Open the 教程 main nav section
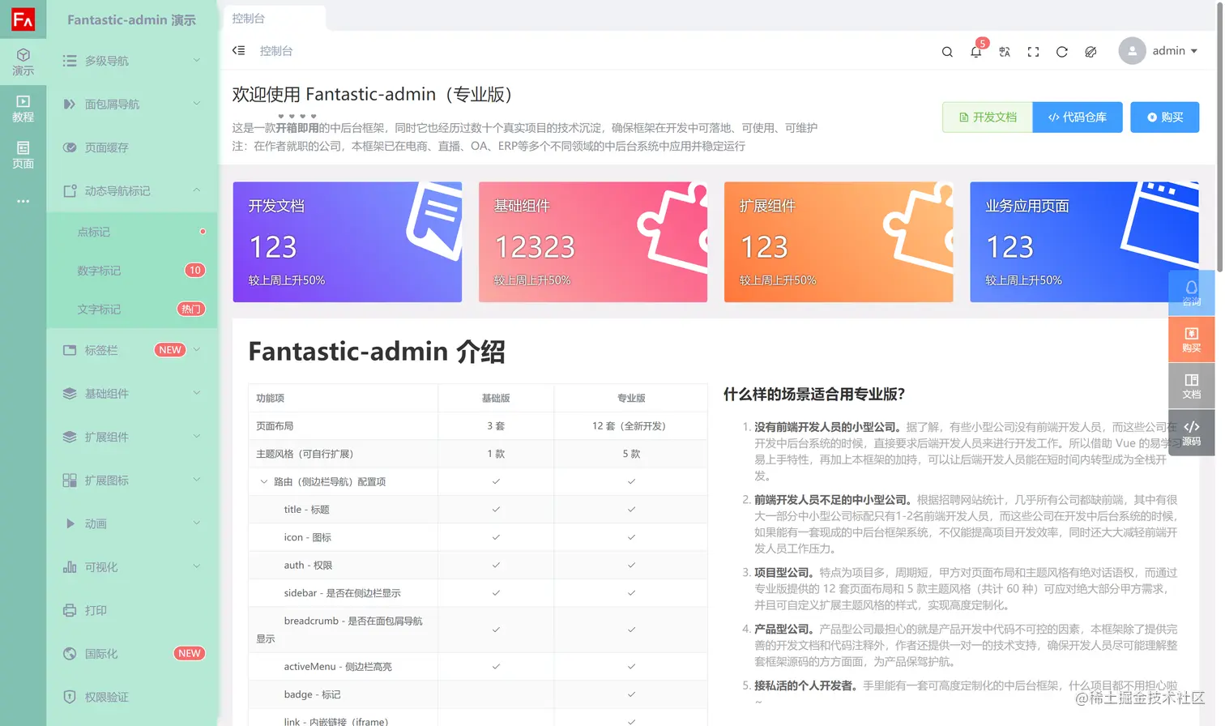Viewport: 1225px width, 726px height. pyautogui.click(x=23, y=109)
